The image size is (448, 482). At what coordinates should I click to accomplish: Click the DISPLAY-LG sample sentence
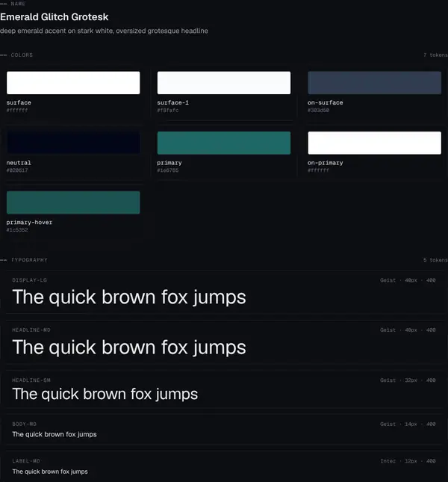[x=129, y=297]
